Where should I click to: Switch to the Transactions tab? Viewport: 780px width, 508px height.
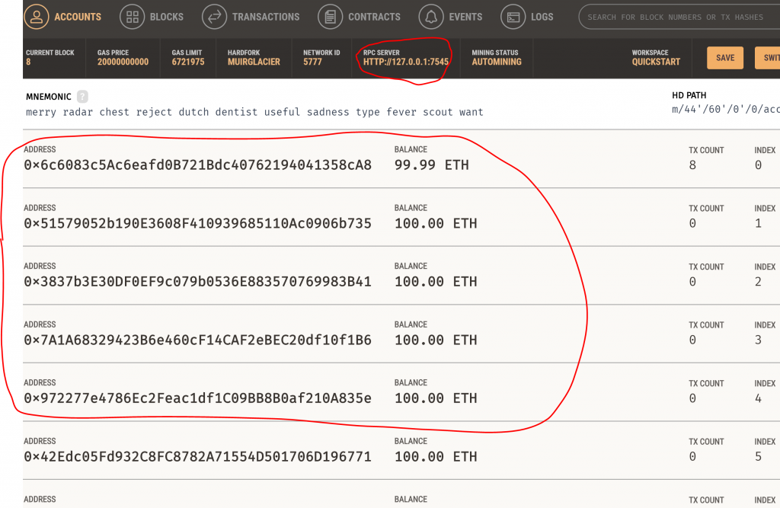(x=265, y=17)
